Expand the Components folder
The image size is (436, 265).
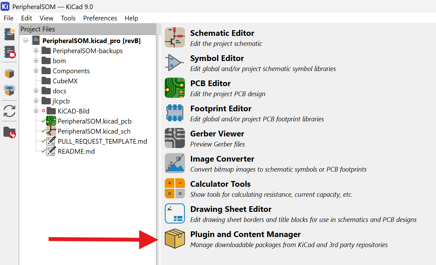click(37, 71)
